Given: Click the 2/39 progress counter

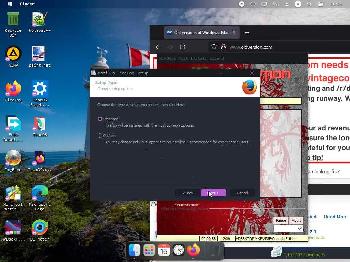Looking at the screenshot, I should coord(226,239).
